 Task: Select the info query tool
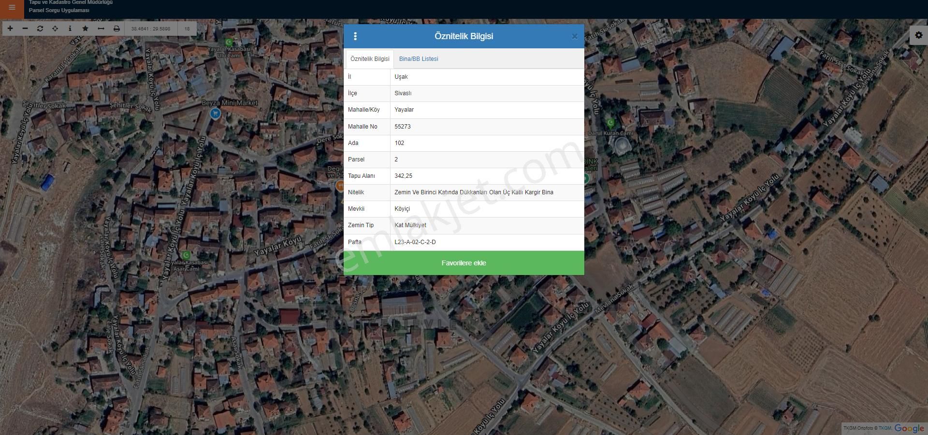[x=70, y=29]
